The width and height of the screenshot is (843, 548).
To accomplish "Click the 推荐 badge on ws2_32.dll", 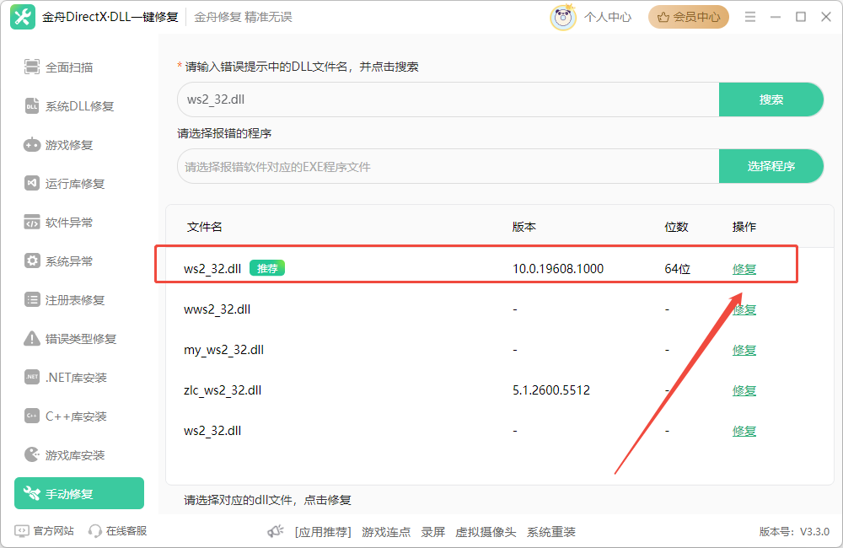I will click(x=267, y=268).
